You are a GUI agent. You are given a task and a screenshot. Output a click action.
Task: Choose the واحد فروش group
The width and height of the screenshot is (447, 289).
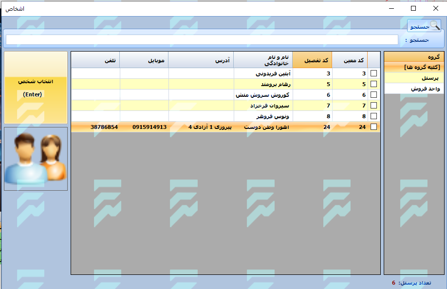point(414,89)
